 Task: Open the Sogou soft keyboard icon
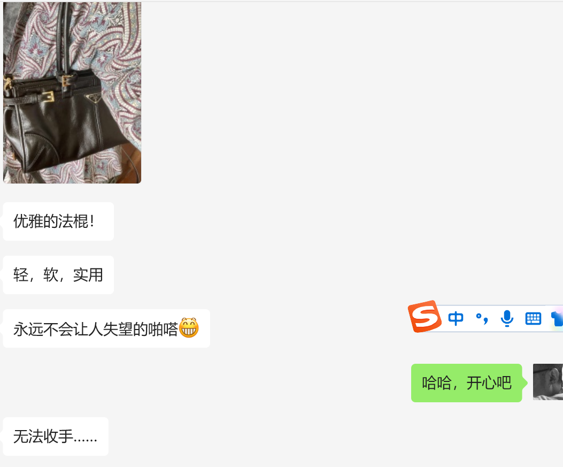(533, 319)
